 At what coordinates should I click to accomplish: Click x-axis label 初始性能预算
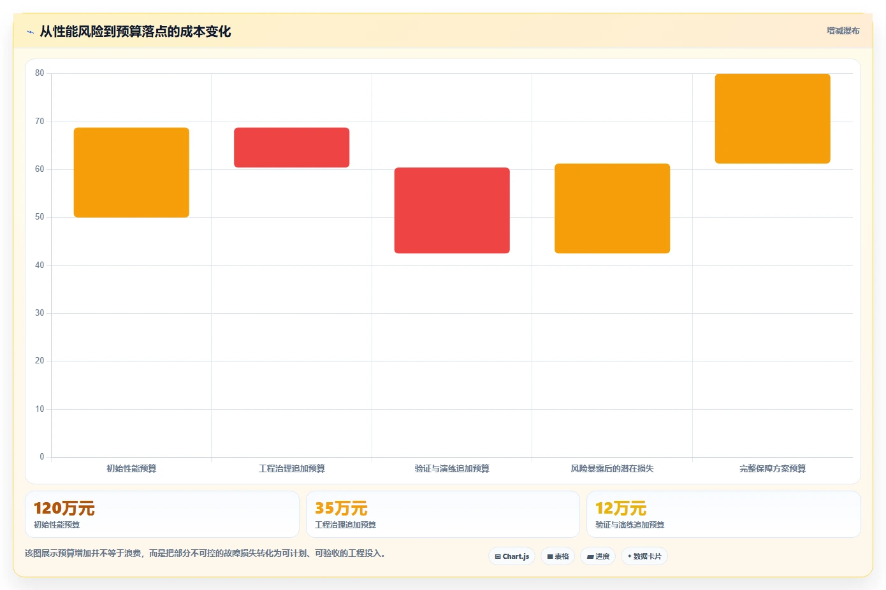[131, 468]
